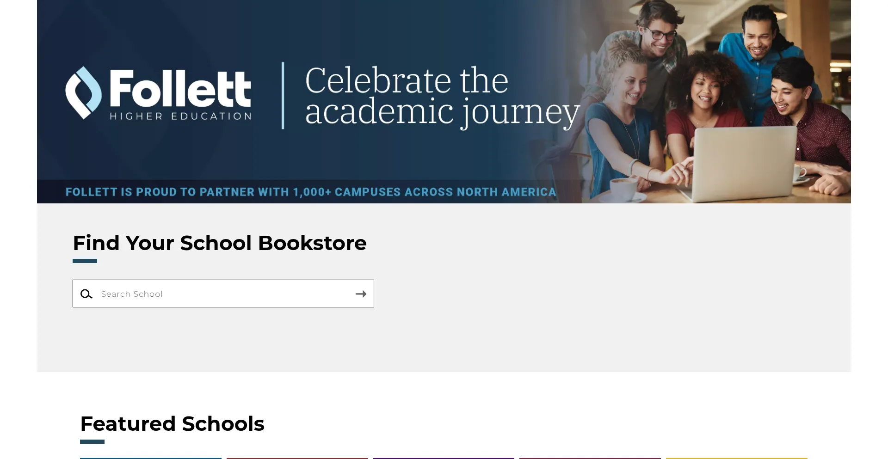Viewport: 888px width, 459px height.
Task: Click the Featured Schools heading
Action: click(172, 423)
